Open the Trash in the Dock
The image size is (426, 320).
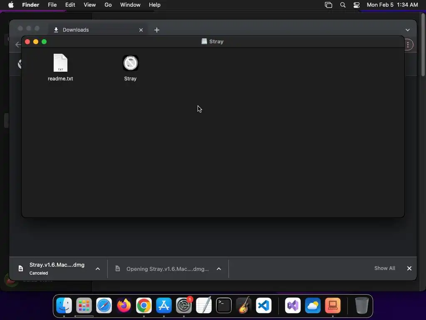[362, 305]
